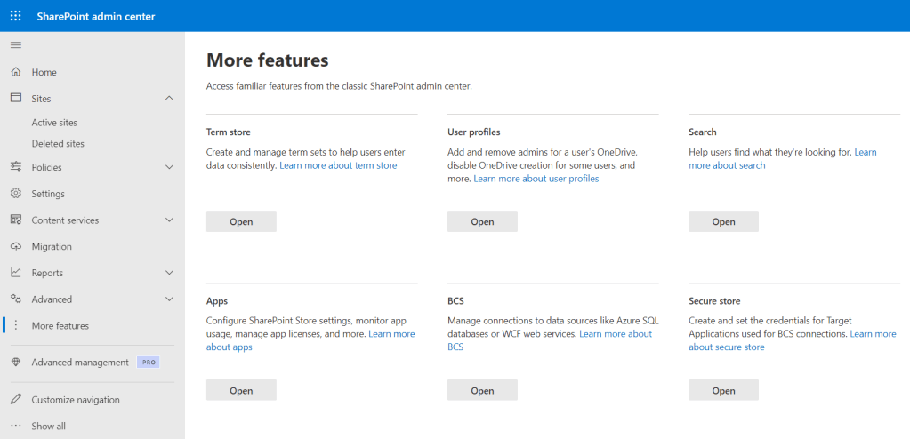This screenshot has width=910, height=439.
Task: Click the Reports chart icon
Action: click(x=15, y=273)
